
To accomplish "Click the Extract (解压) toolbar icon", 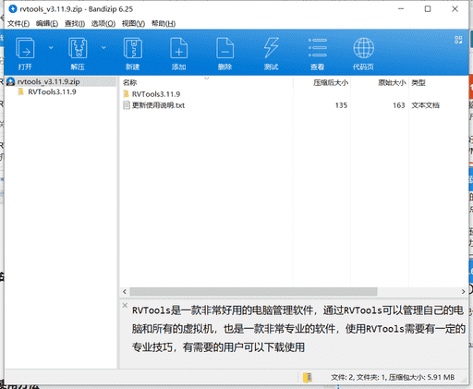I will pyautogui.click(x=78, y=48).
